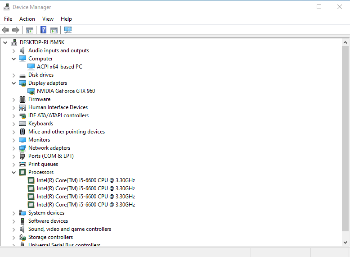Expand the Monitors category

(x=14, y=140)
